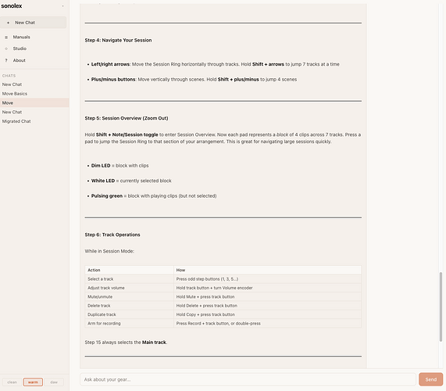Click the Manuals list icon
The width and height of the screenshot is (446, 391).
tap(6, 38)
